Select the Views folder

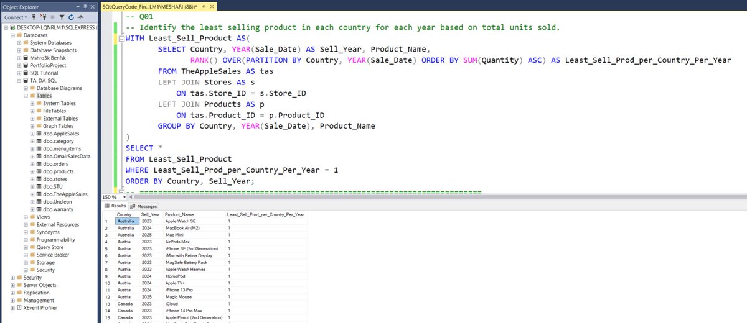[x=43, y=217]
